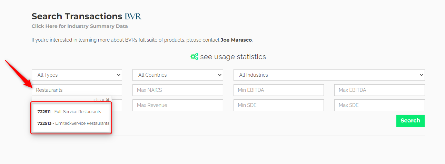The image size is (445, 164).
Task: Select the Min EBITDA input
Action: pyautogui.click(x=278, y=90)
